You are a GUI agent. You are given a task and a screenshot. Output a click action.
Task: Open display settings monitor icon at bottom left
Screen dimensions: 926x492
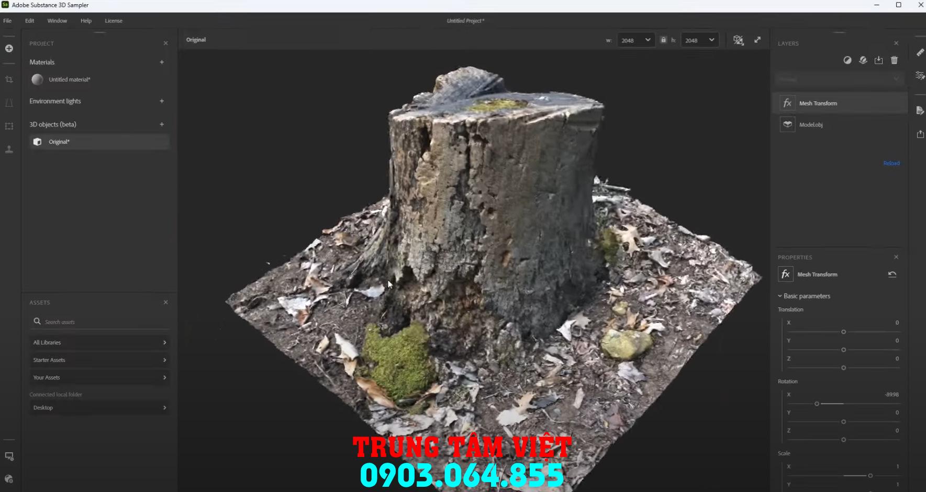[x=9, y=456]
